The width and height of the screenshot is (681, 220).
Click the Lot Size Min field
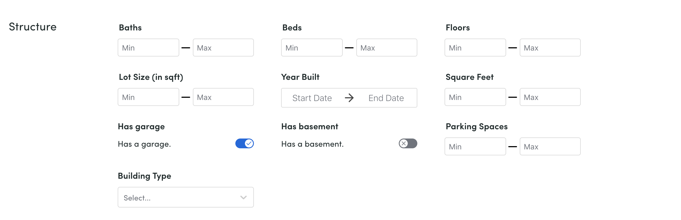click(148, 97)
